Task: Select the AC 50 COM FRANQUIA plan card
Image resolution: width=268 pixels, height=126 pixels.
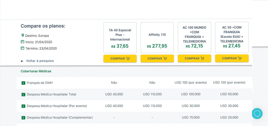Action: (232, 37)
